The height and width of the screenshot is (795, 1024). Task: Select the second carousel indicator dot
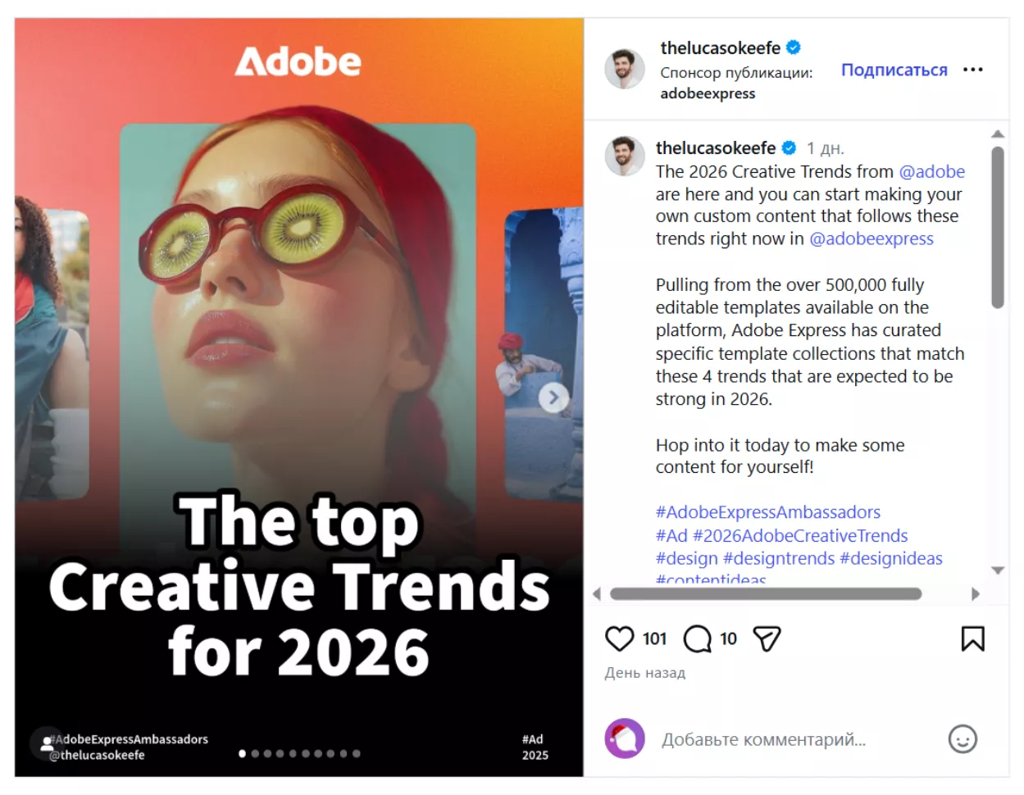255,753
